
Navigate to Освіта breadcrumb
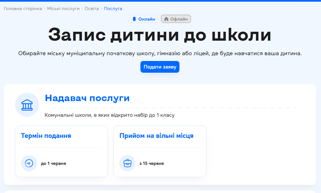(x=92, y=9)
